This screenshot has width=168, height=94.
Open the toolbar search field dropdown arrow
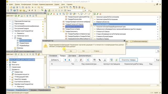tap(60, 7)
